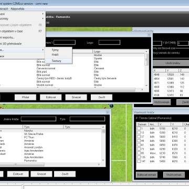The width and height of the screenshot is (189, 189).
Task: Check the box for snímek 147
Action: (139, 161)
